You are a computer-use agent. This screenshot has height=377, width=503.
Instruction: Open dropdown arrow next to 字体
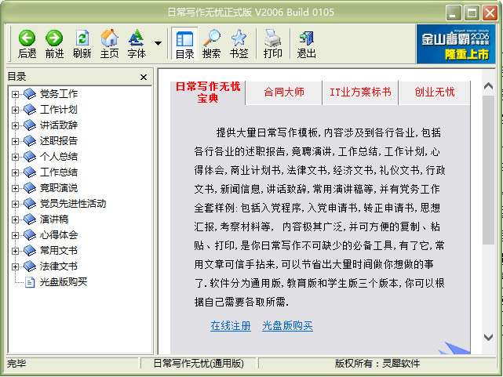[159, 43]
